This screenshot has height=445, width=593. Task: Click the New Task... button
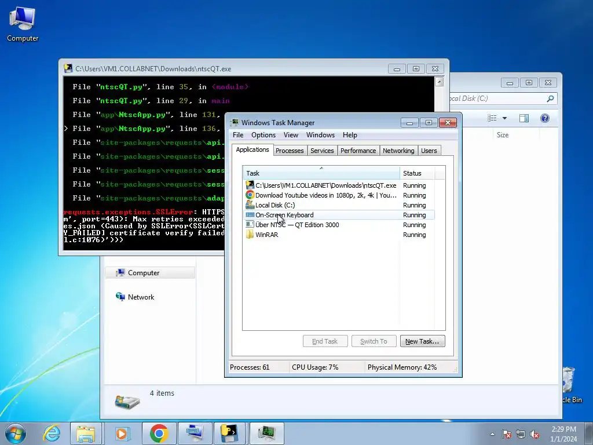point(422,341)
